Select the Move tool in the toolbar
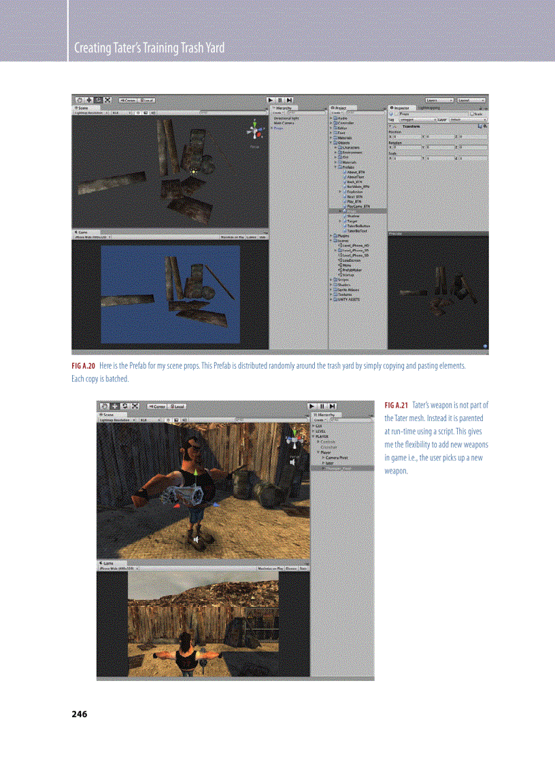The width and height of the screenshot is (555, 764). [x=89, y=100]
